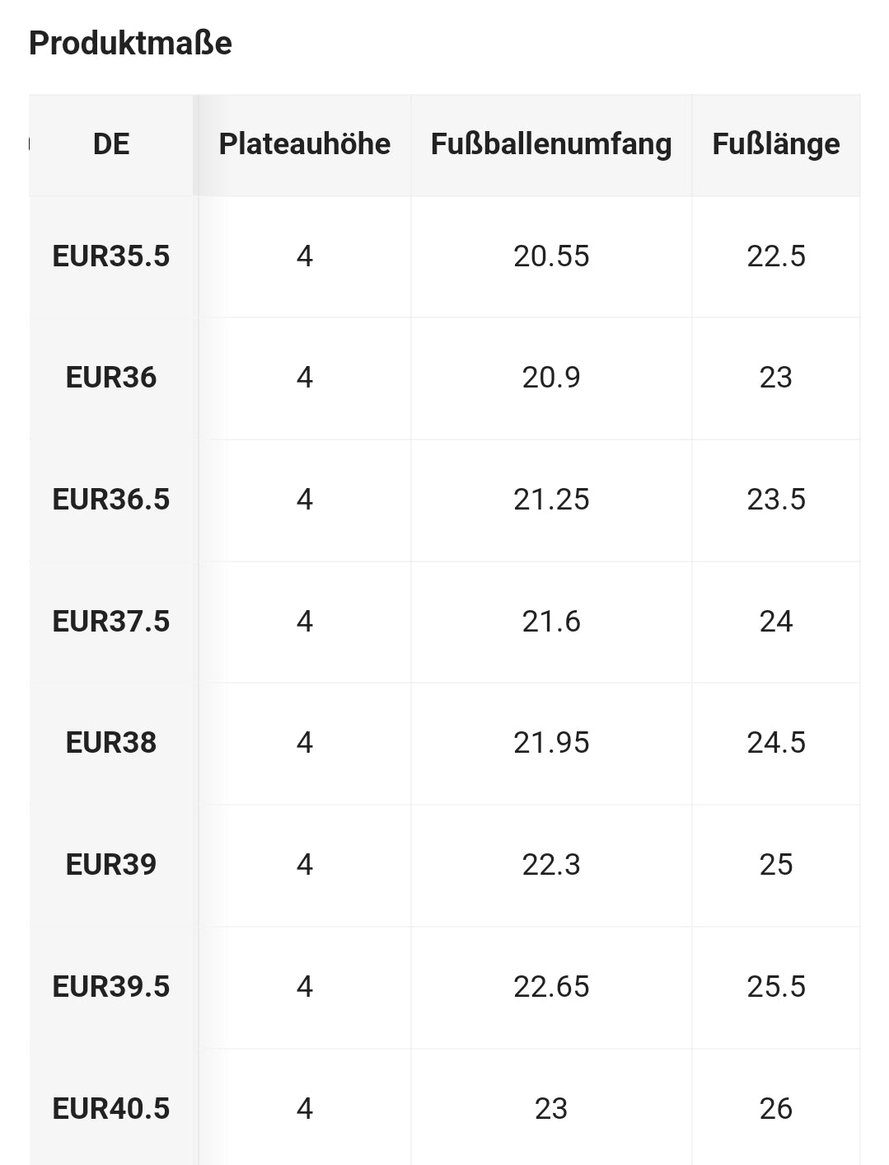Click the Fußballenumfang column header
Screen dimensions: 889x1165
[x=551, y=144]
